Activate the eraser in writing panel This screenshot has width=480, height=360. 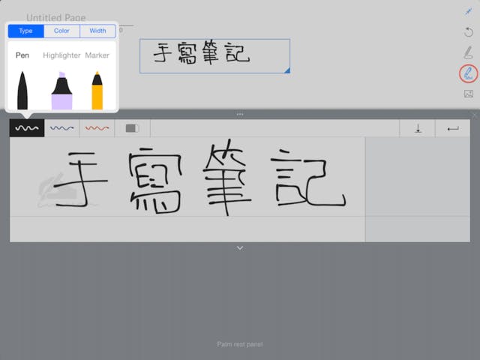click(132, 128)
